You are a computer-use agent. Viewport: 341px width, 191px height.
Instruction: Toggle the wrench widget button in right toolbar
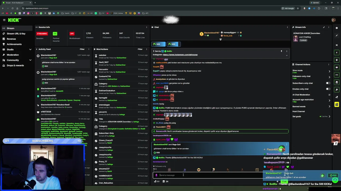[337, 90]
